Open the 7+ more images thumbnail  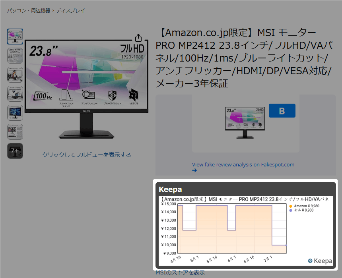[x=15, y=151]
